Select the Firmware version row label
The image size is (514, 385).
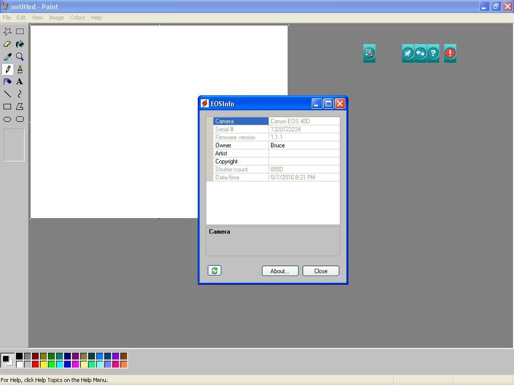(x=235, y=137)
